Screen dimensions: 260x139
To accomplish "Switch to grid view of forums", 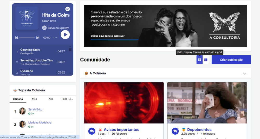I will (199, 60).
